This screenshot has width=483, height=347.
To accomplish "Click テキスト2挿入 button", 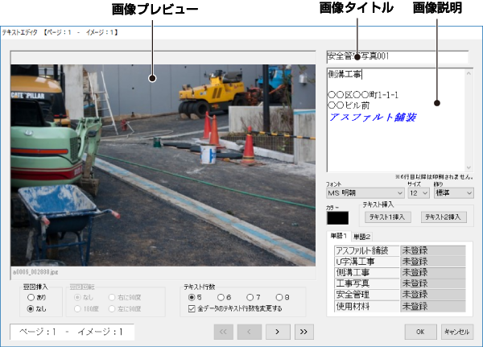I will (443, 217).
